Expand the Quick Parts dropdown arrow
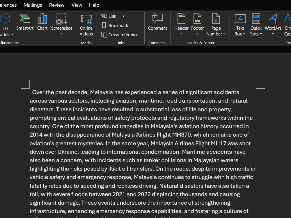 coord(261,34)
